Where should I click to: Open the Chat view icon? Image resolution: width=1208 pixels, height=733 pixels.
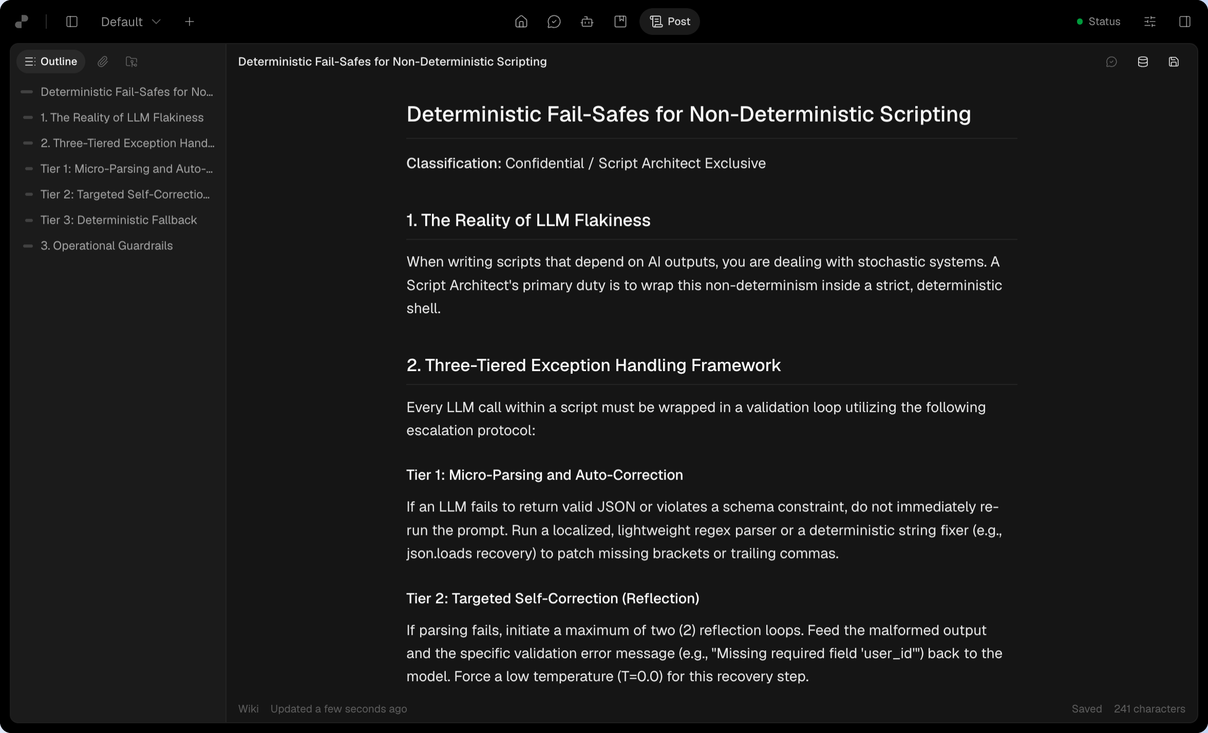554,22
